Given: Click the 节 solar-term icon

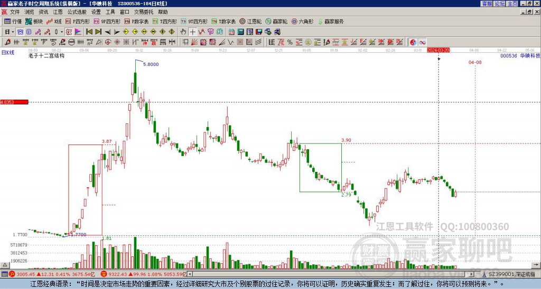Looking at the screenshot, I should (210, 32).
